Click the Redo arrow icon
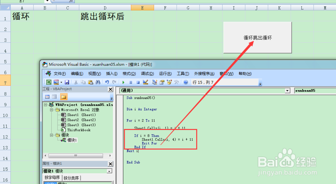The image size is (336, 184). point(114,82)
